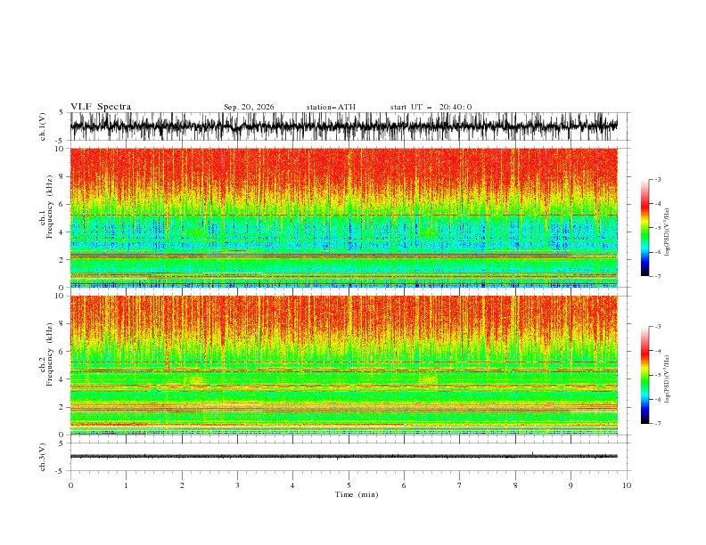706x545 pixels.
Task: Click the Time (min) axis label
Action: pyautogui.click(x=357, y=494)
